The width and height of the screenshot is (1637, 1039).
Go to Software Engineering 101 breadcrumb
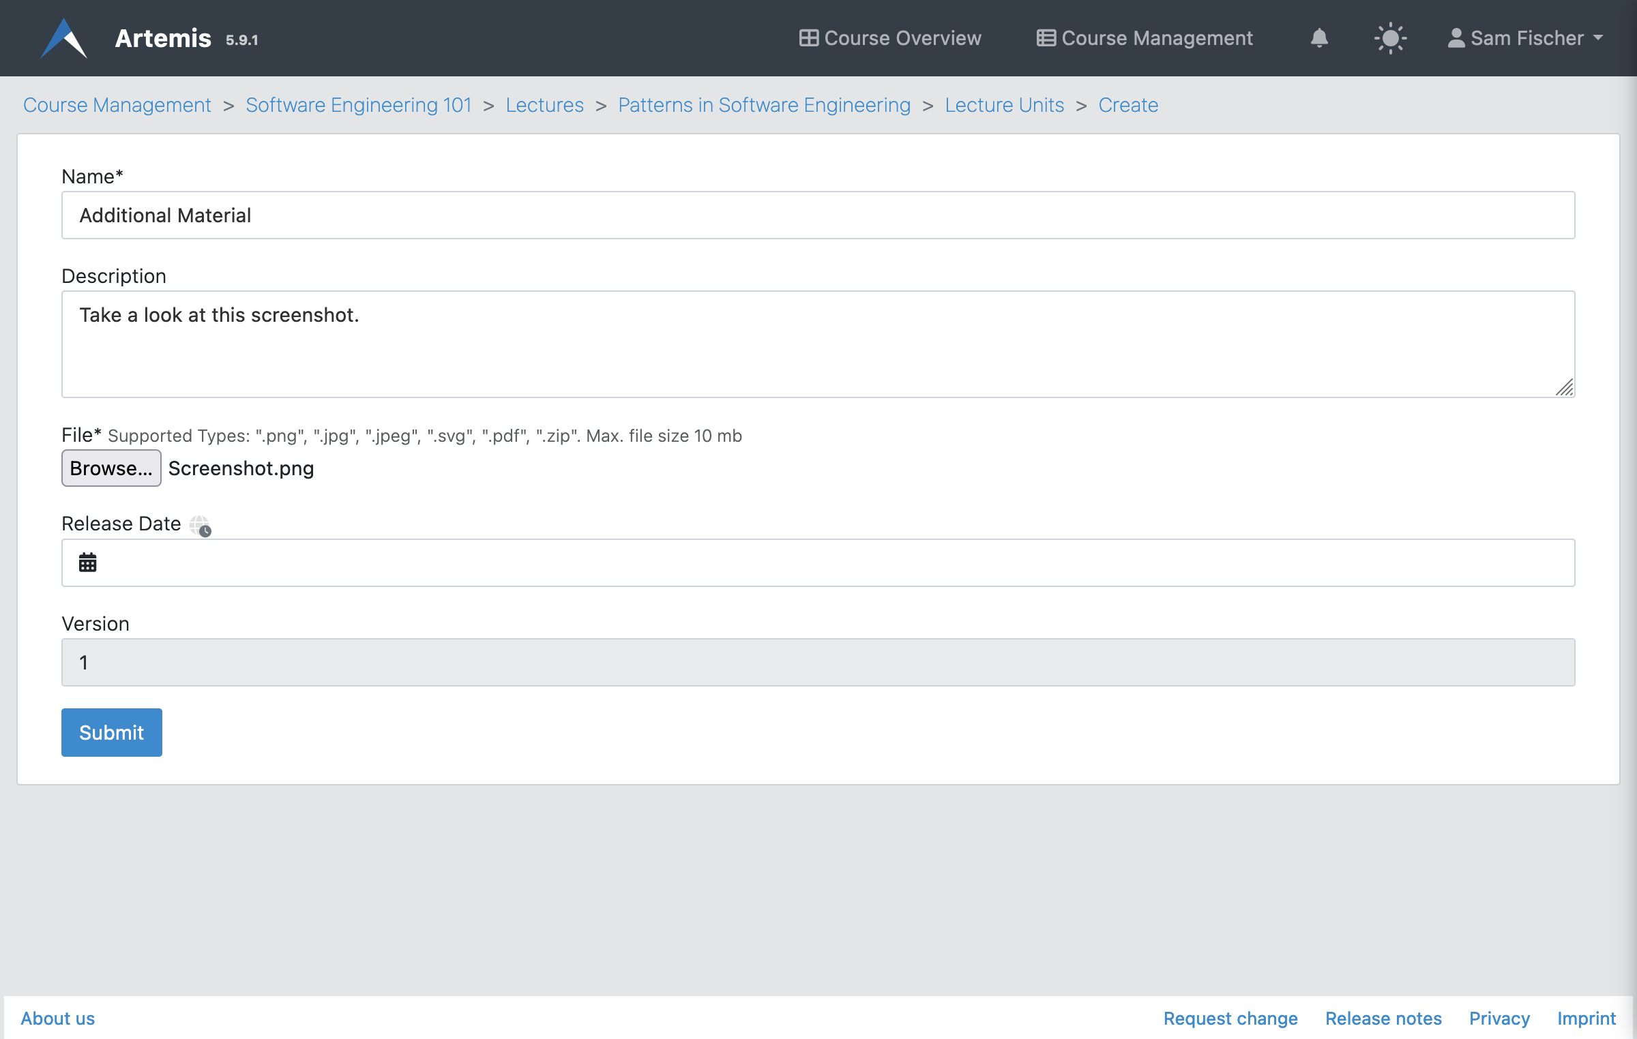click(359, 105)
